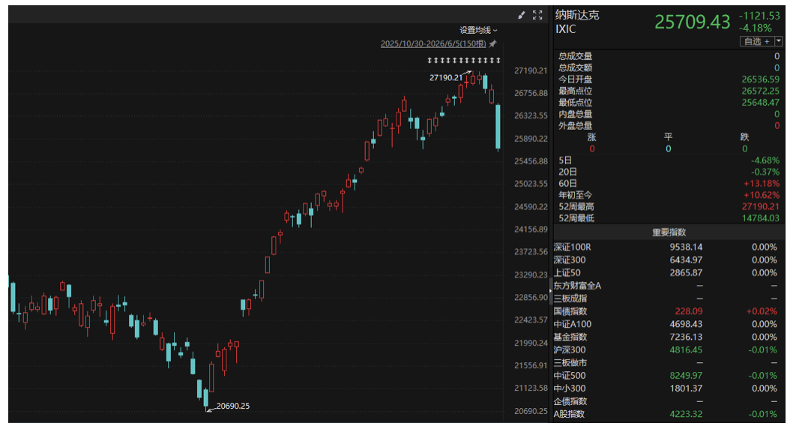This screenshot has height=429, width=793.
Task: Click the 跌 decliners count label
Action: click(744, 137)
